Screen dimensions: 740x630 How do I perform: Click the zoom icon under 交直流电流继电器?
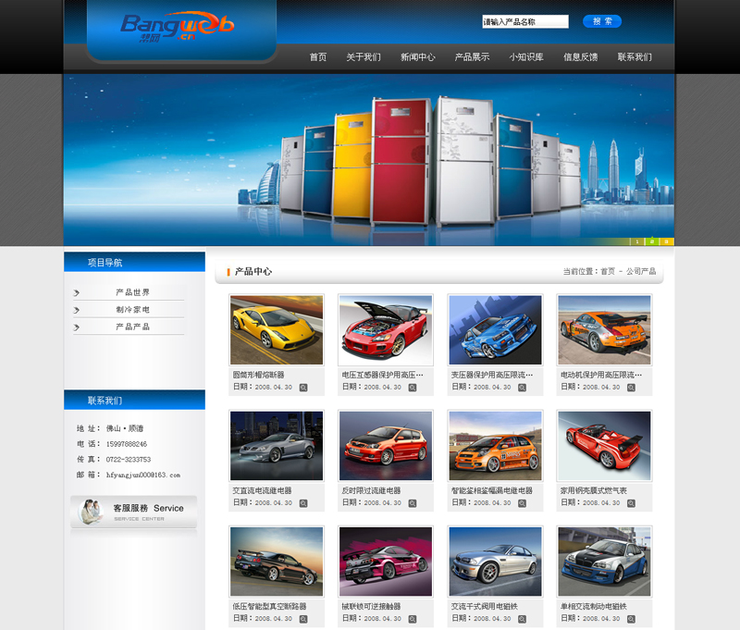point(303,503)
